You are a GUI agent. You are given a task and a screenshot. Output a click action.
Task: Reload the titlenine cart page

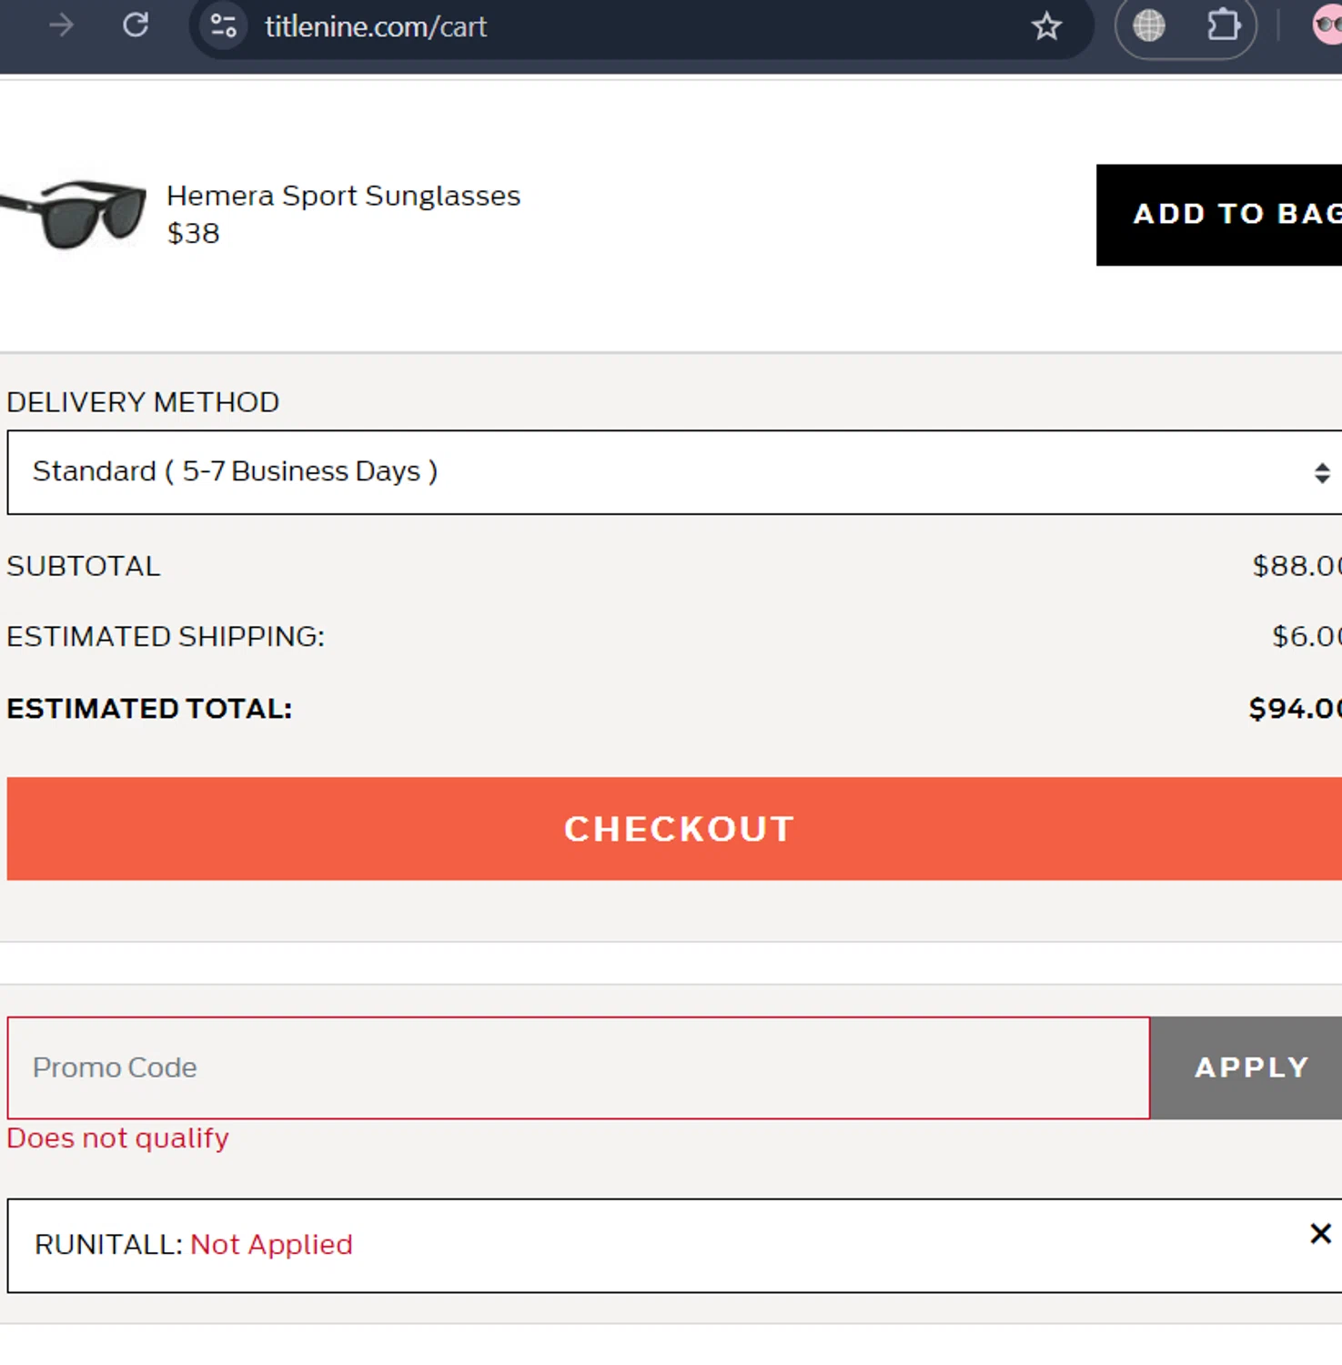coord(136,25)
